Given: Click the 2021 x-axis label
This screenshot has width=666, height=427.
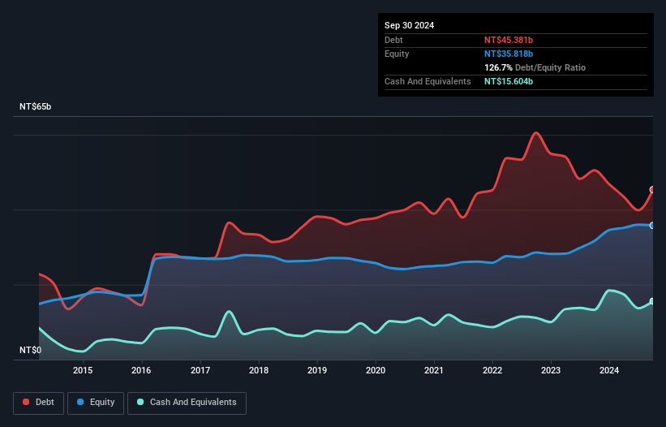Looking at the screenshot, I should coord(434,370).
